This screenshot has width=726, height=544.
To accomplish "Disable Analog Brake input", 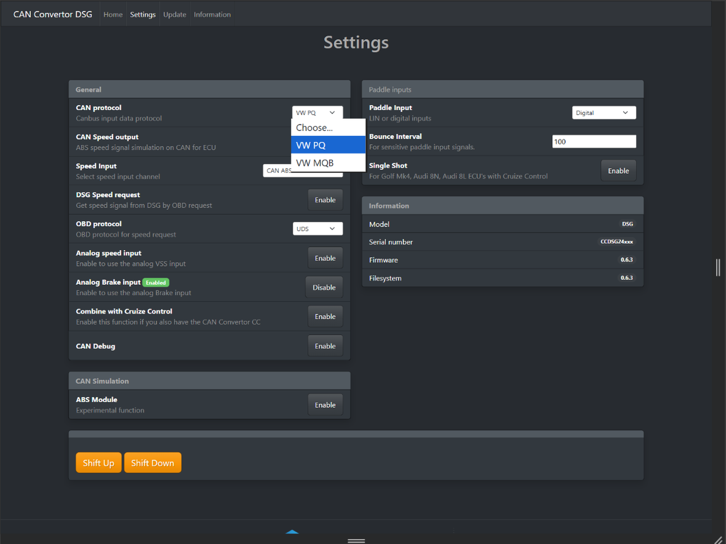I will (x=324, y=287).
